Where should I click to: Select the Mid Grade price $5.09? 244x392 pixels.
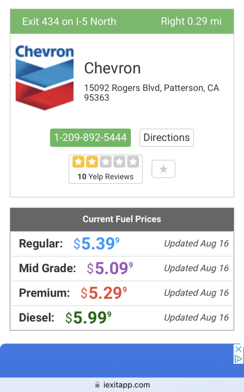pyautogui.click(x=110, y=268)
